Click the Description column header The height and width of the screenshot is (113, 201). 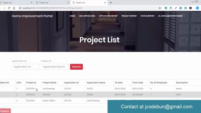182,83
